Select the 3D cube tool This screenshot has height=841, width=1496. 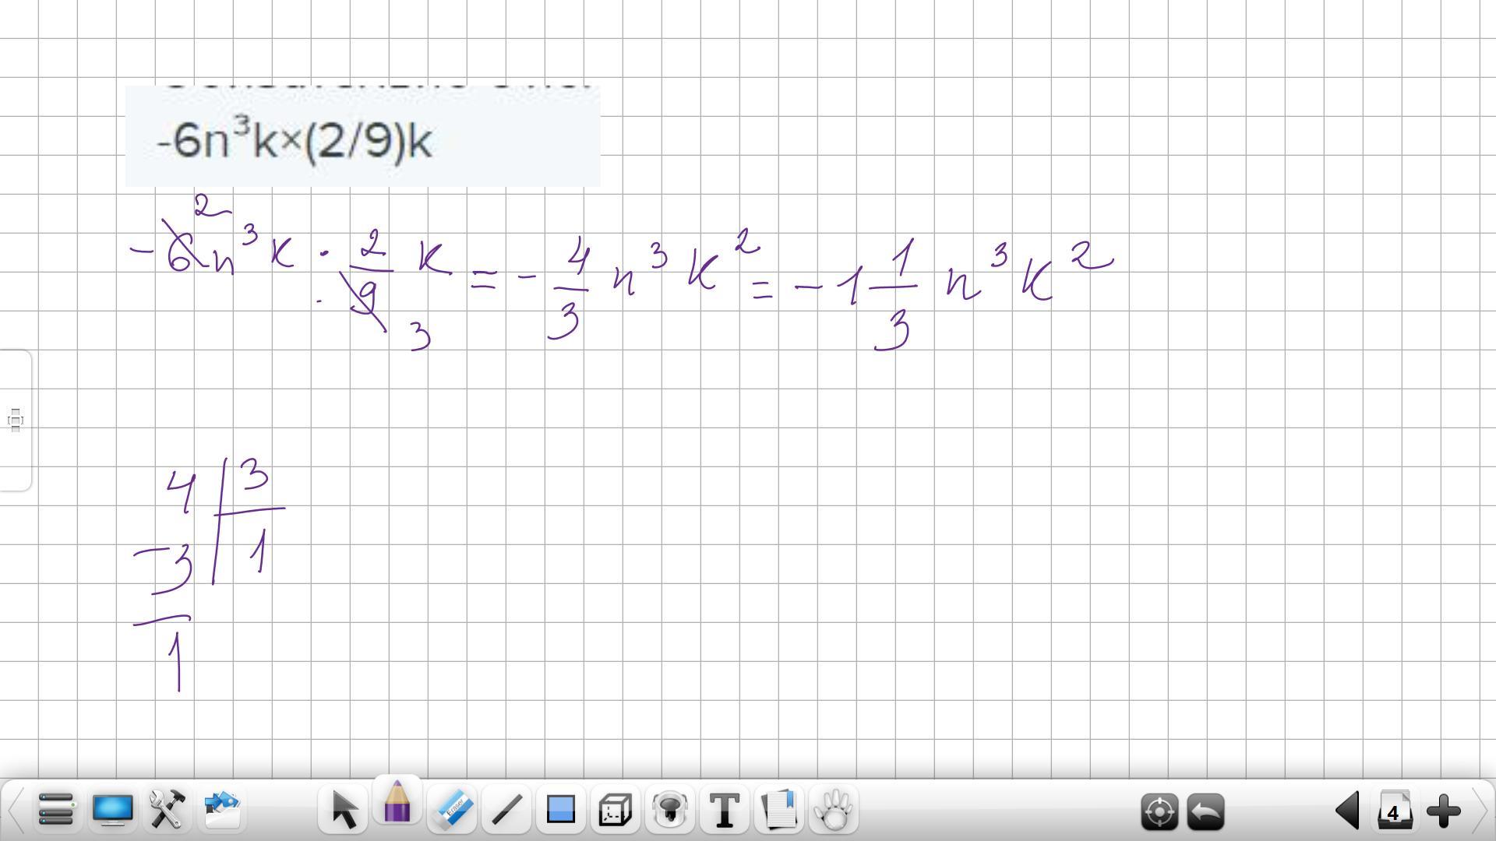point(615,811)
